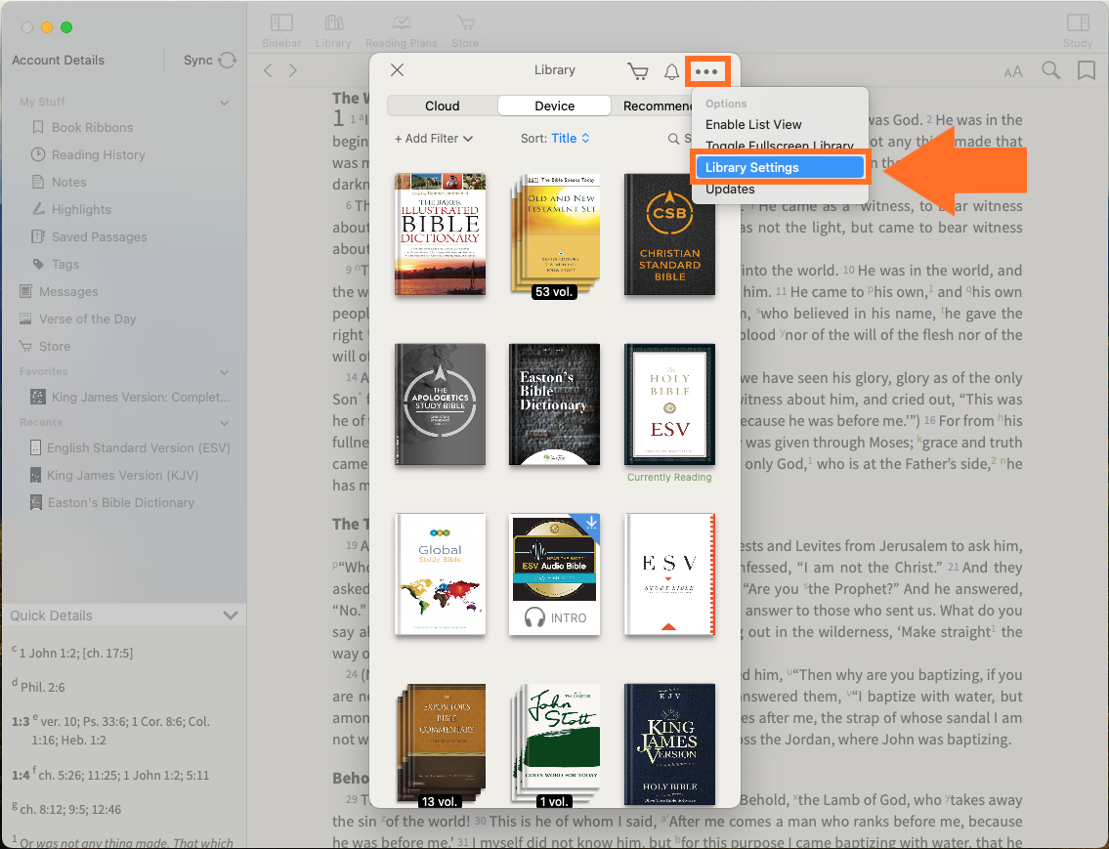Go back with left arrow
1109x849 pixels.
pos(268,70)
